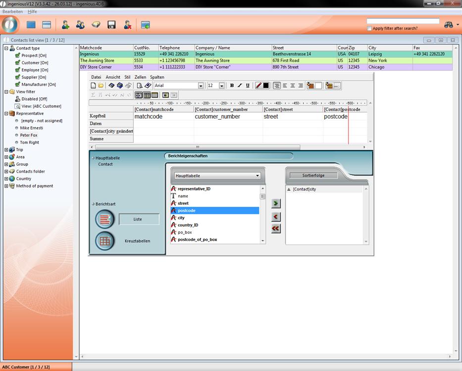Screen dimensions: 462x371
Task: Click the floppy disk save icon
Action: (111, 25)
